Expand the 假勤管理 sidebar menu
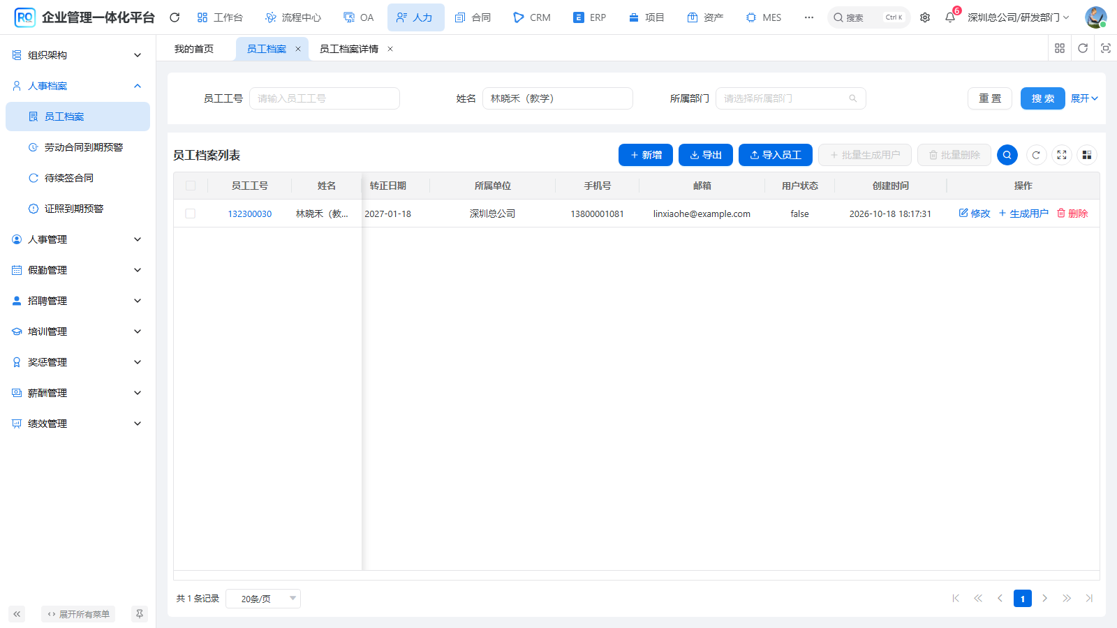The height and width of the screenshot is (628, 1117). click(77, 270)
